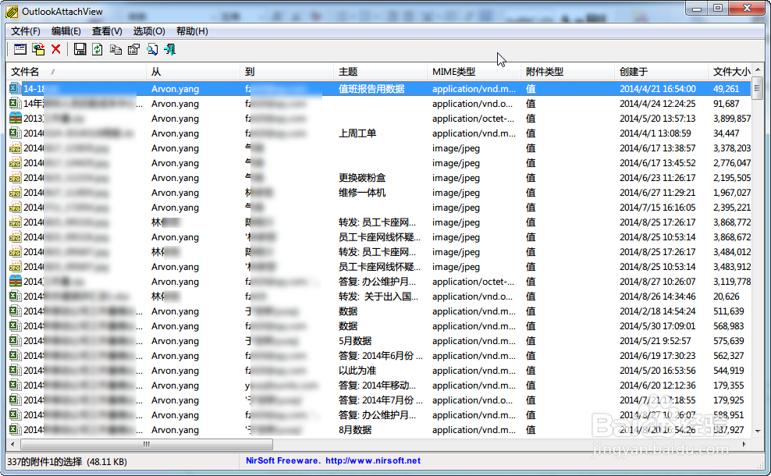Click the JPG icon in the 更换碳粉盒 row
Image resolution: width=771 pixels, height=476 pixels.
coord(16,177)
